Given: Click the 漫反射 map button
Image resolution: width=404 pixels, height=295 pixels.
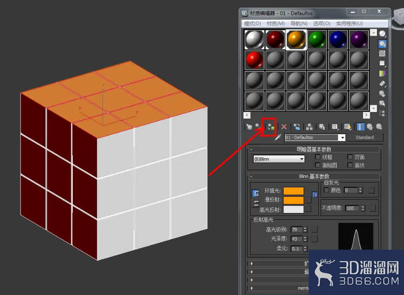Looking at the screenshot, I should [308, 200].
